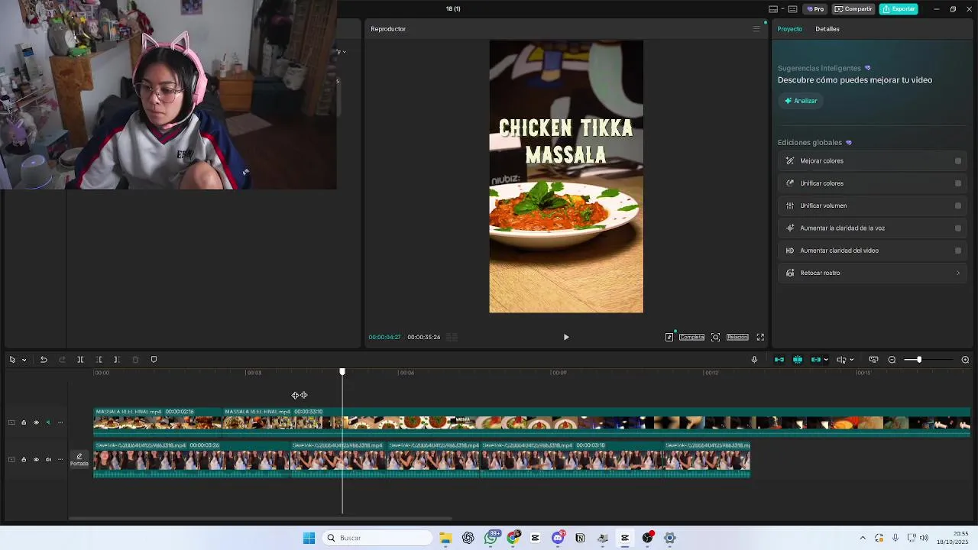The image size is (978, 550).
Task: Switch to the Detalles tab
Action: pos(827,29)
